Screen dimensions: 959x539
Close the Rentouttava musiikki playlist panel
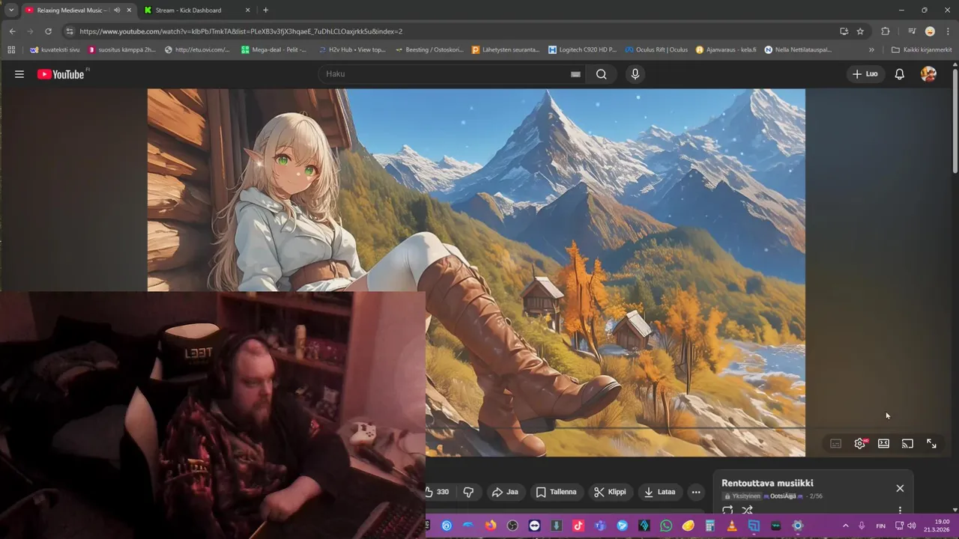900,488
